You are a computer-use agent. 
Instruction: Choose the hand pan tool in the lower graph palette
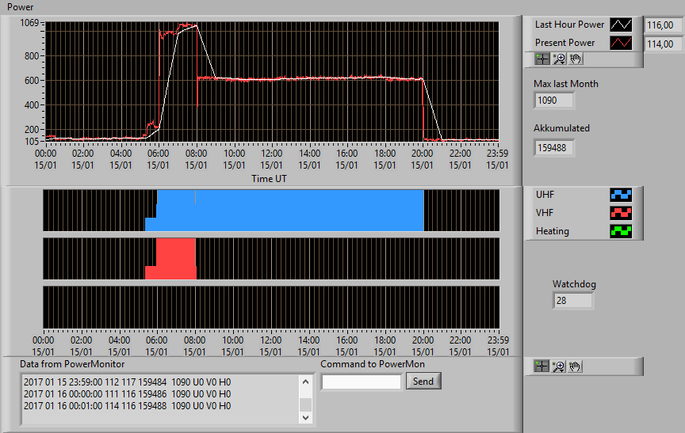pos(575,367)
